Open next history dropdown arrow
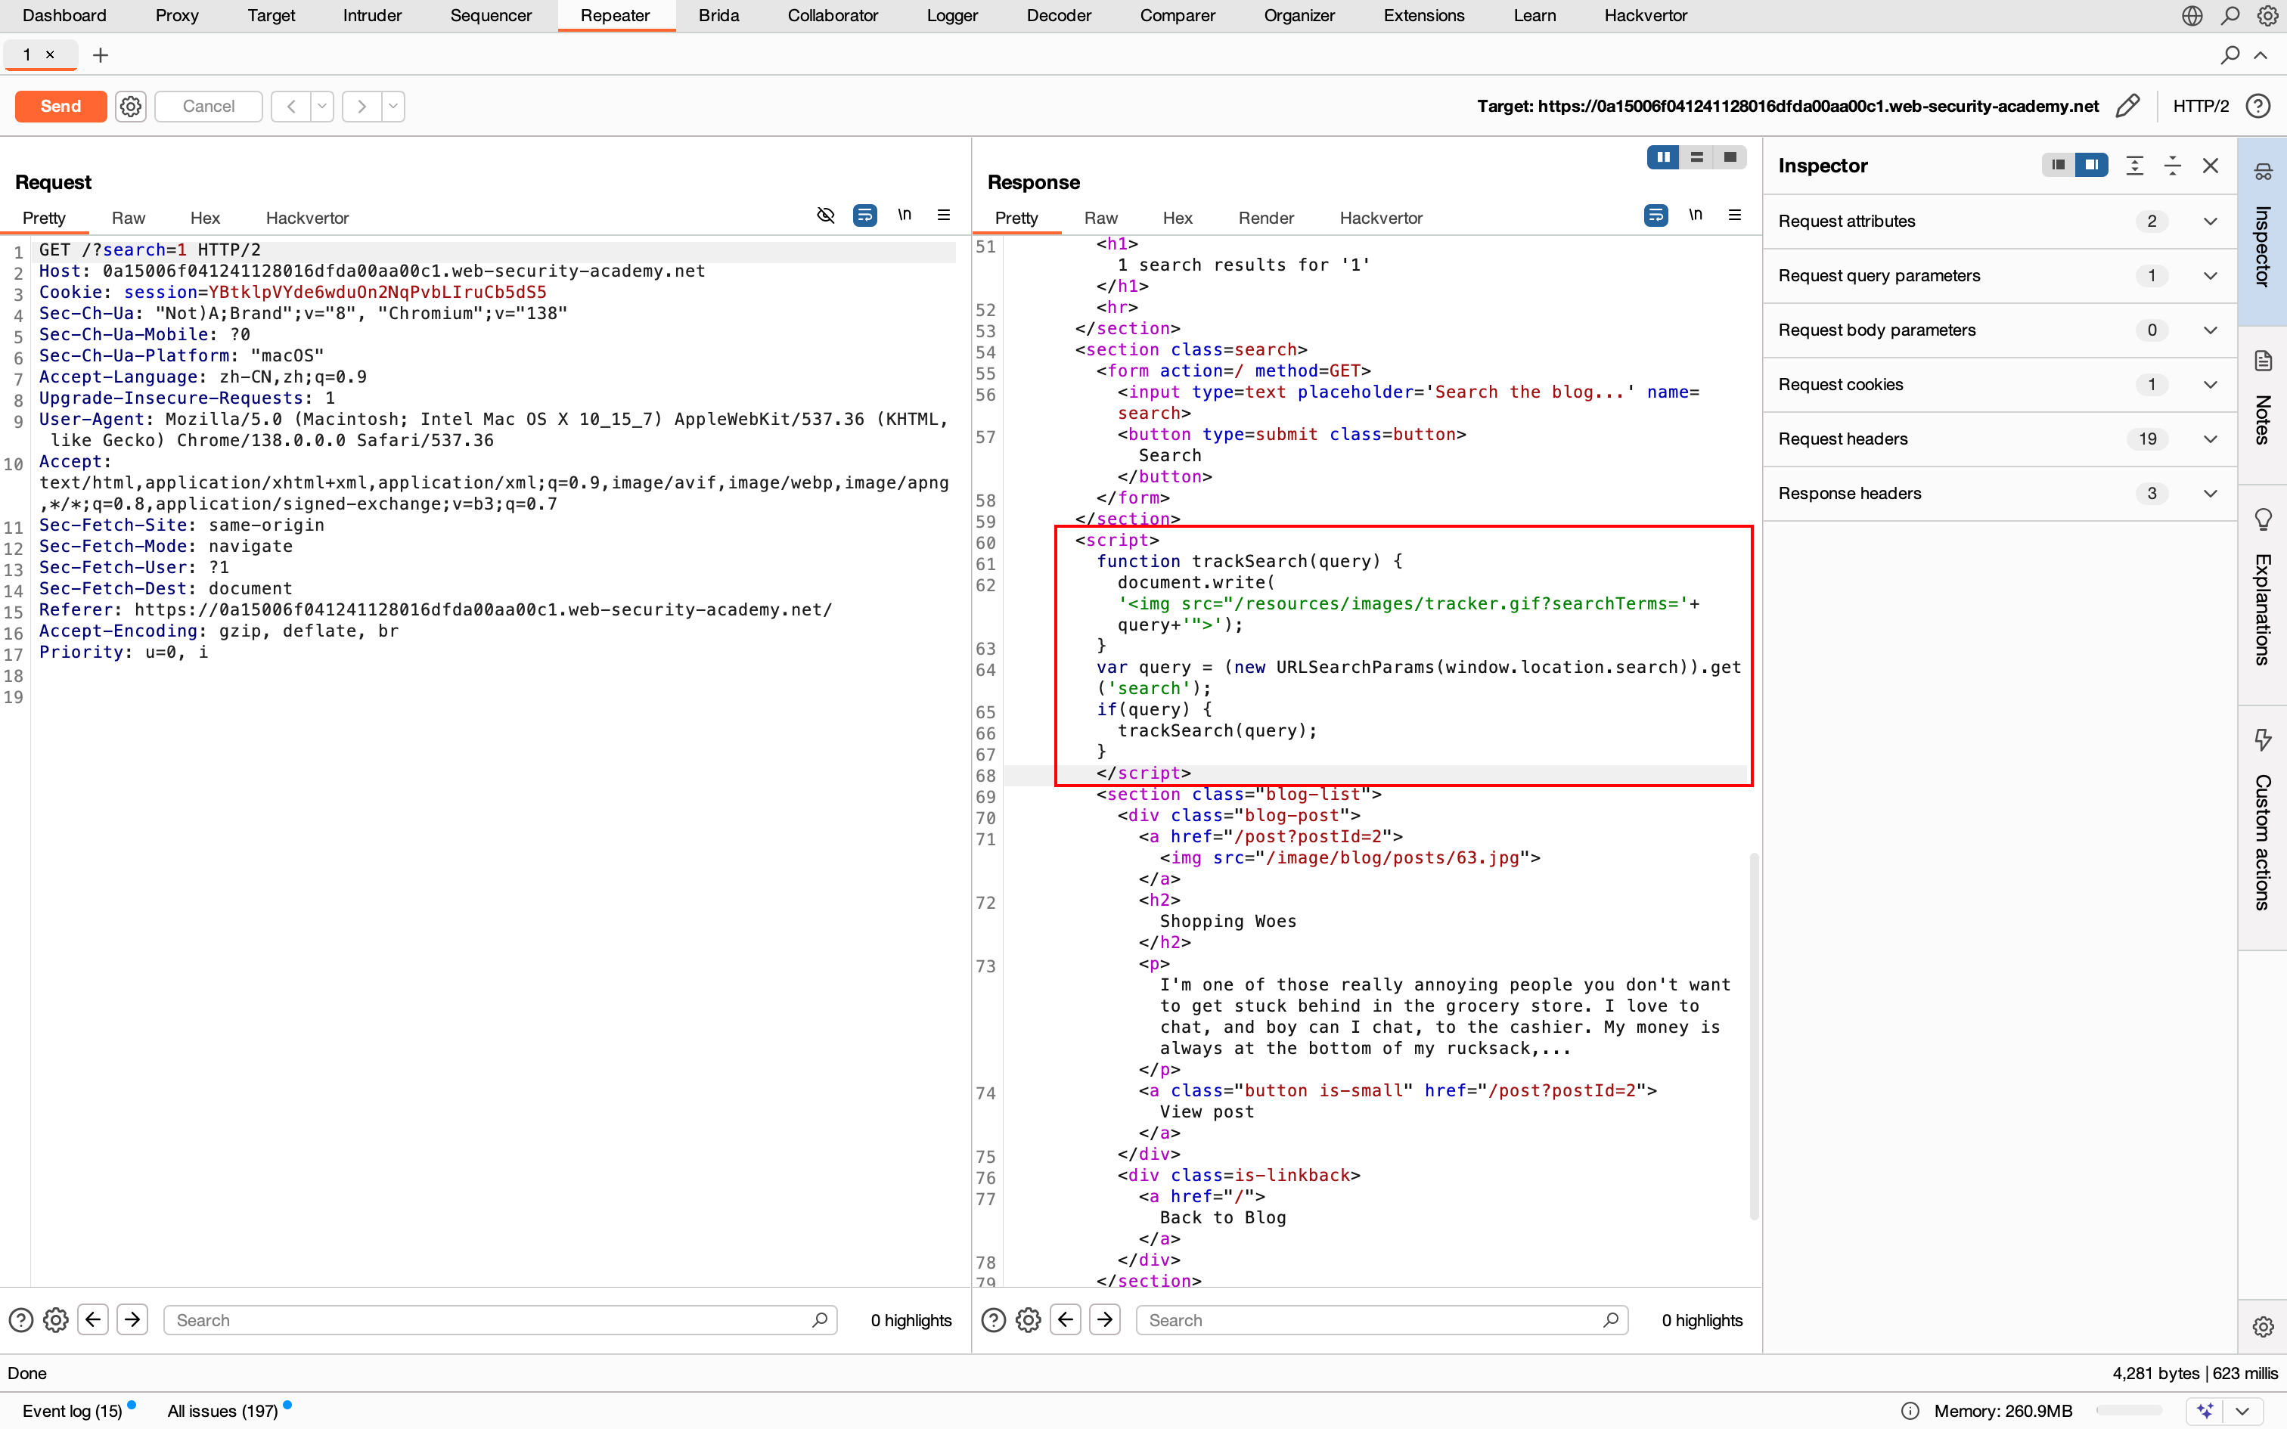2287x1429 pixels. pos(393,106)
